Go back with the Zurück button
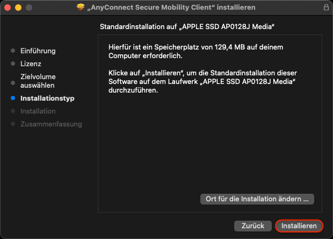Viewport: 333px width, 239px height. [253, 226]
